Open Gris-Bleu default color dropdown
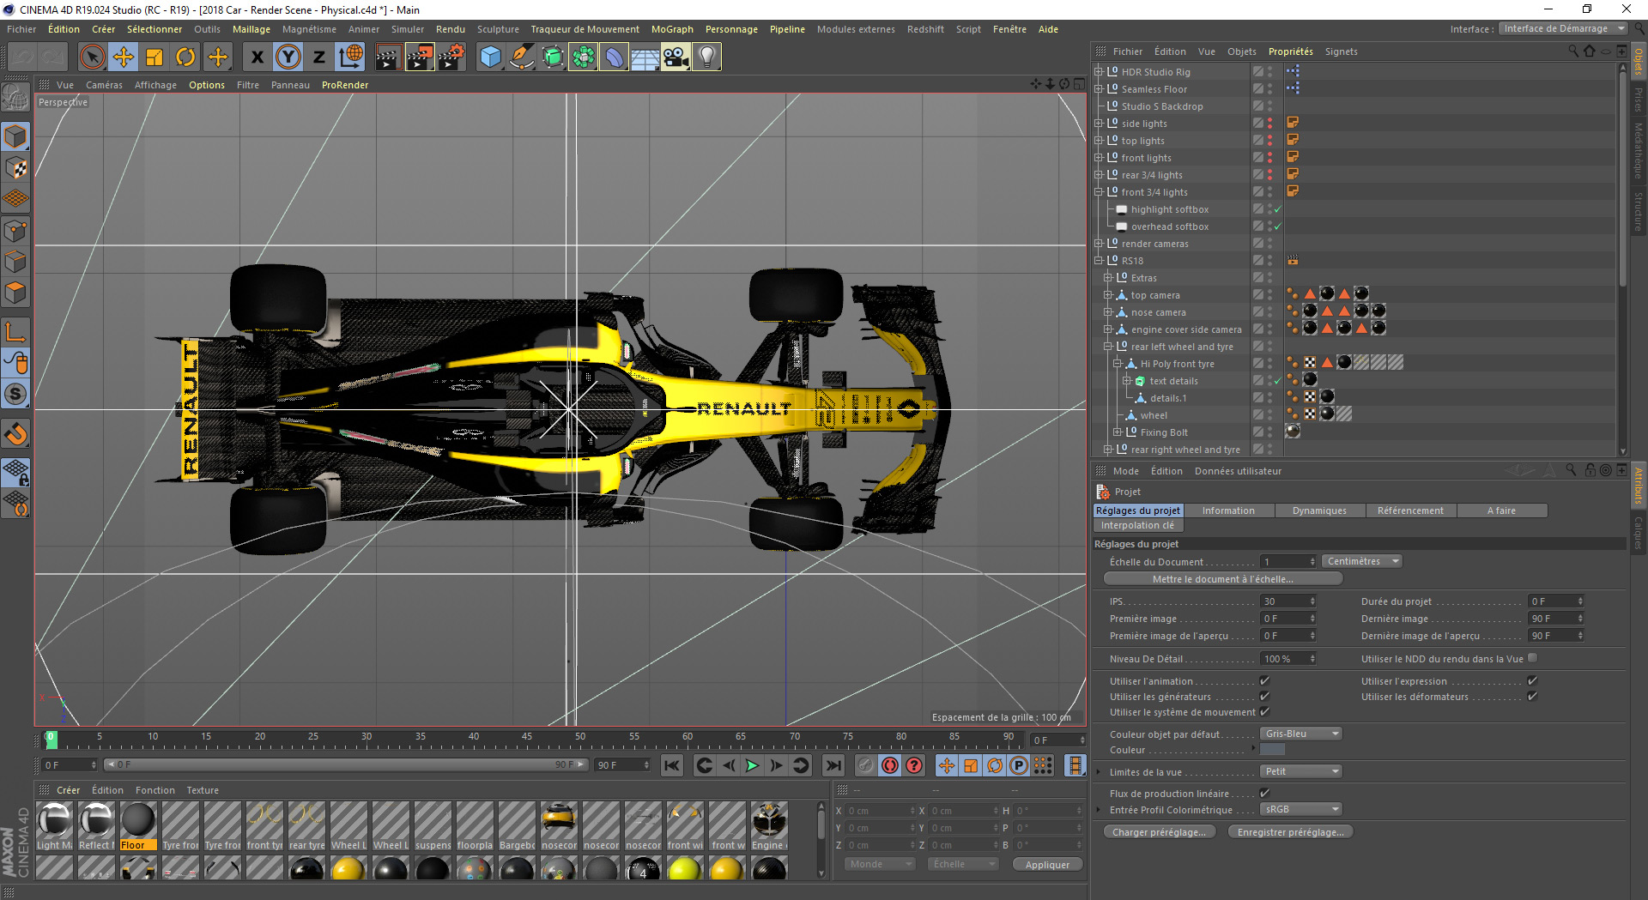Viewport: 1648px width, 900px height. click(x=1300, y=734)
